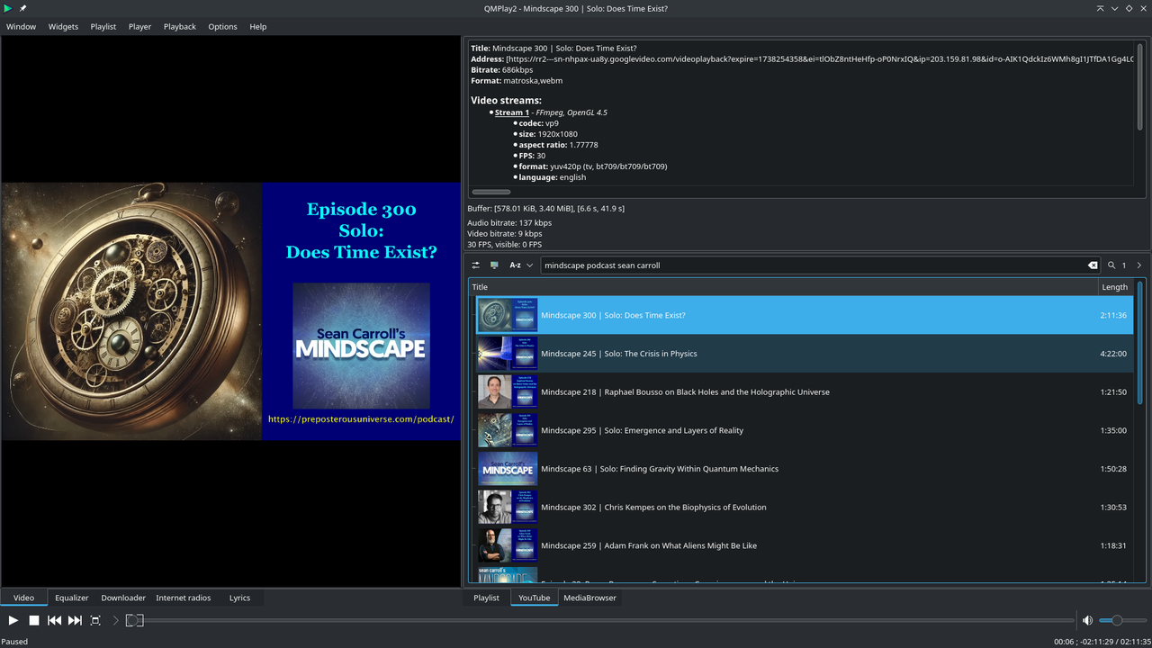Click the Play button
The height and width of the screenshot is (648, 1152).
13,620
